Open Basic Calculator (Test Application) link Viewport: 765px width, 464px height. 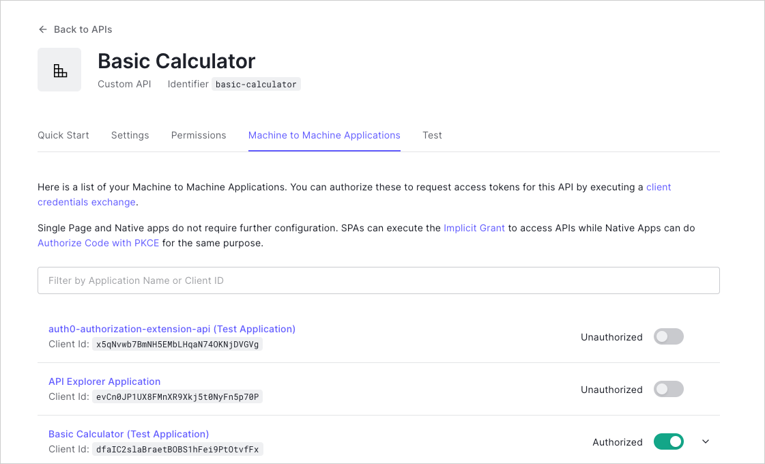pos(129,434)
